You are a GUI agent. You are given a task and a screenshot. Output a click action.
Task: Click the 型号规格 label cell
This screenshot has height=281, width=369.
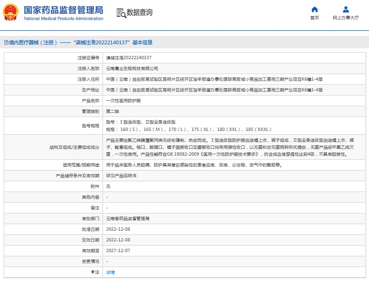[x=54, y=126]
